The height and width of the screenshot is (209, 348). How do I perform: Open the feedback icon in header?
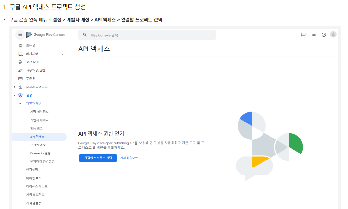click(x=303, y=35)
